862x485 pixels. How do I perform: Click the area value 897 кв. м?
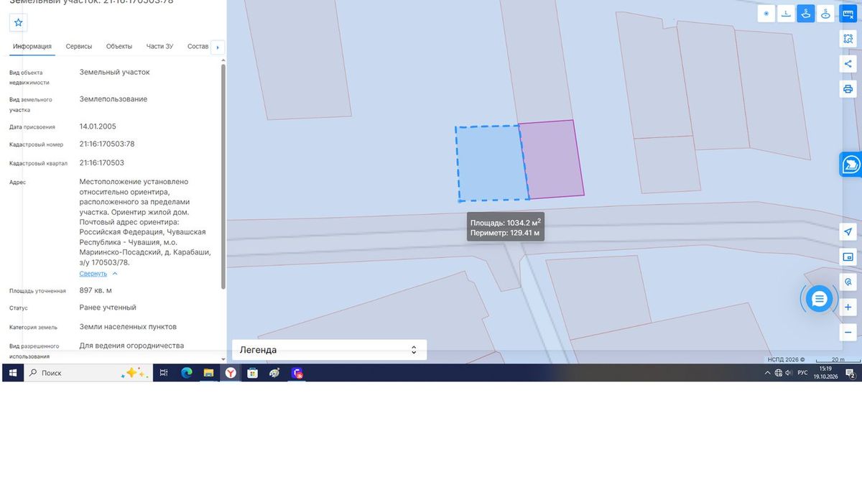coord(96,290)
